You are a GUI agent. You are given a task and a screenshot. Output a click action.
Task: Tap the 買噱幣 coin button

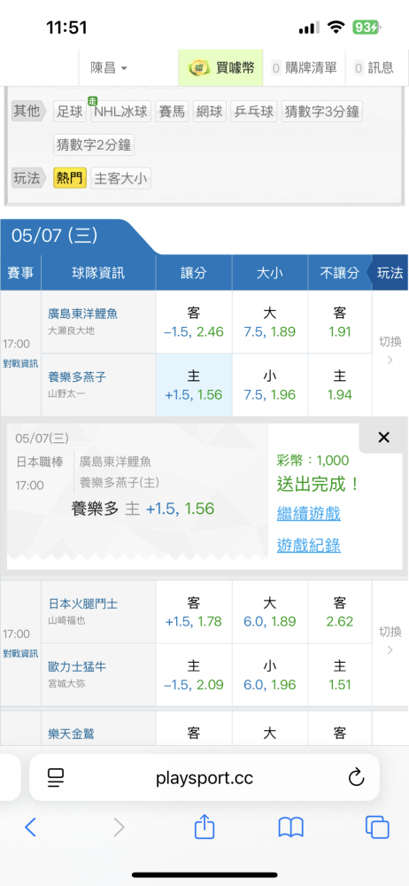222,68
